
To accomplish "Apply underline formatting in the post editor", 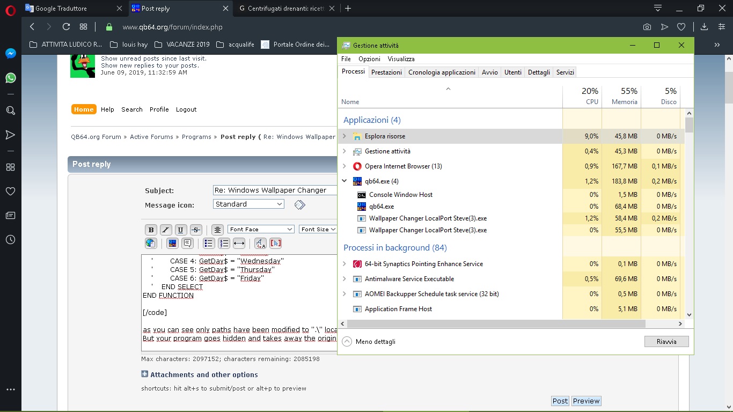I will tap(181, 230).
